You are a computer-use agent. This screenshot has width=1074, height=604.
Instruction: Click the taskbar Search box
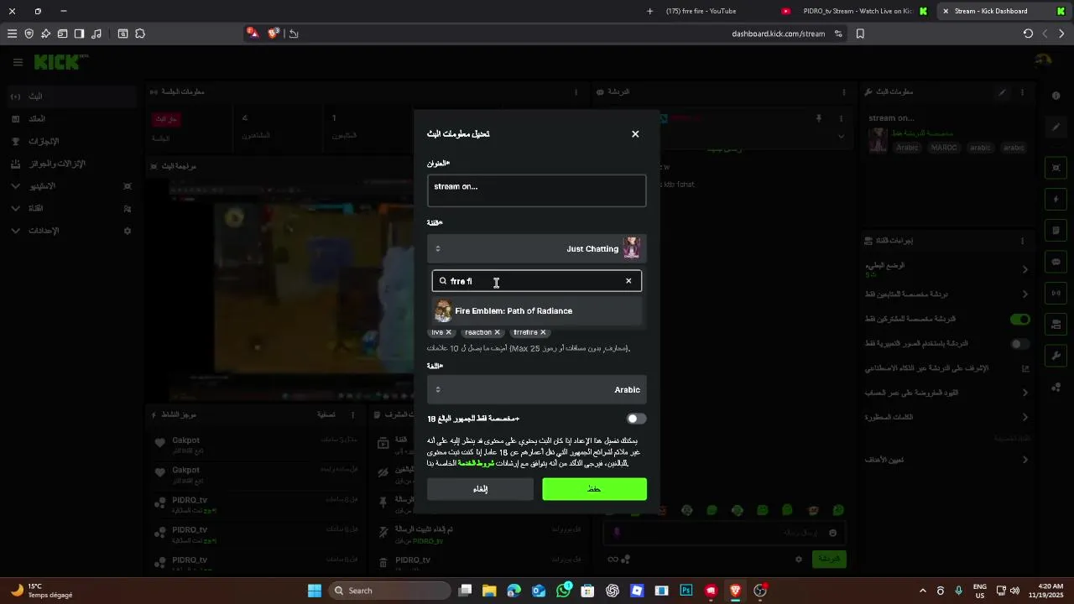point(391,591)
